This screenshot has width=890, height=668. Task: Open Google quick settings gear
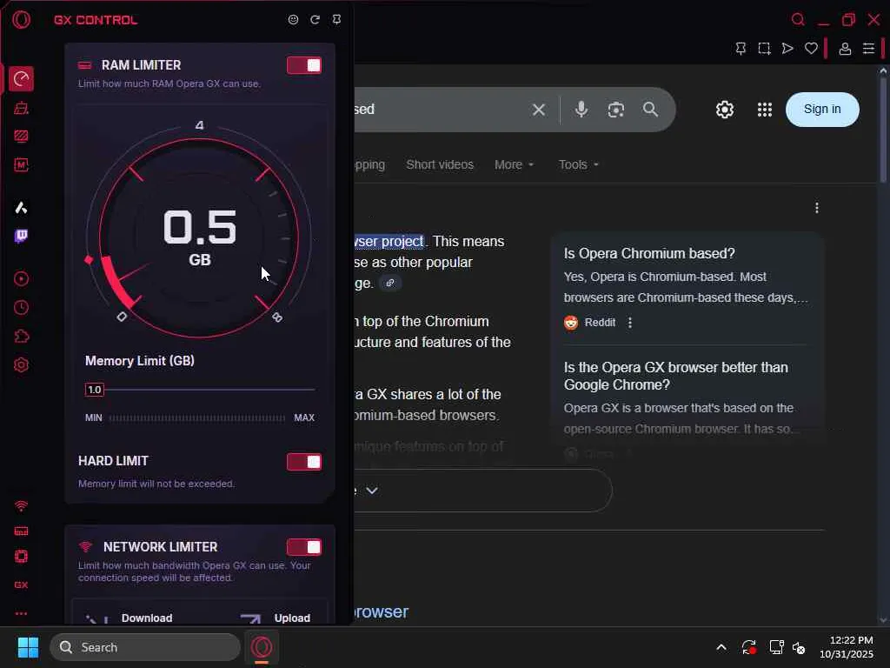tap(724, 110)
